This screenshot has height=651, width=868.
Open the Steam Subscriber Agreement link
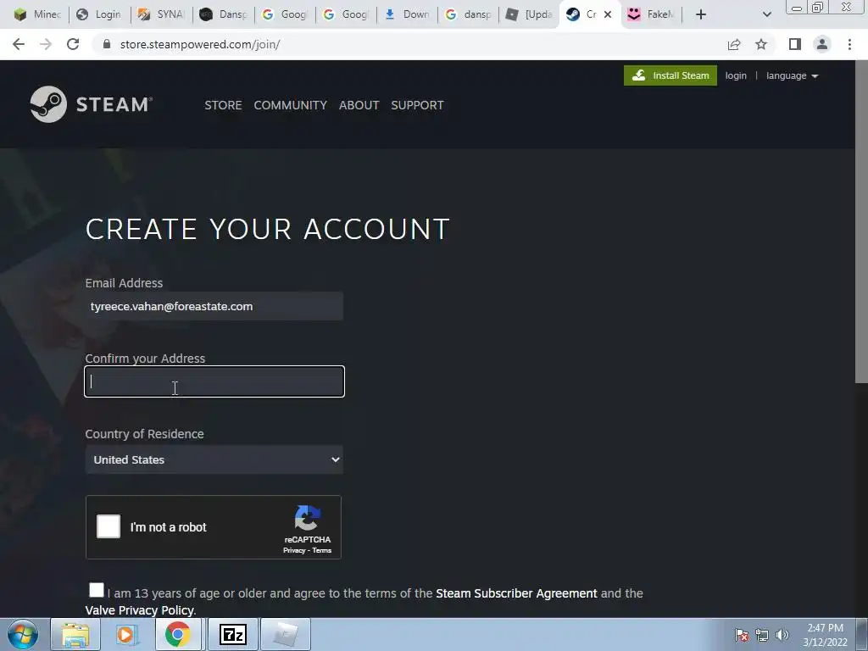(x=516, y=593)
